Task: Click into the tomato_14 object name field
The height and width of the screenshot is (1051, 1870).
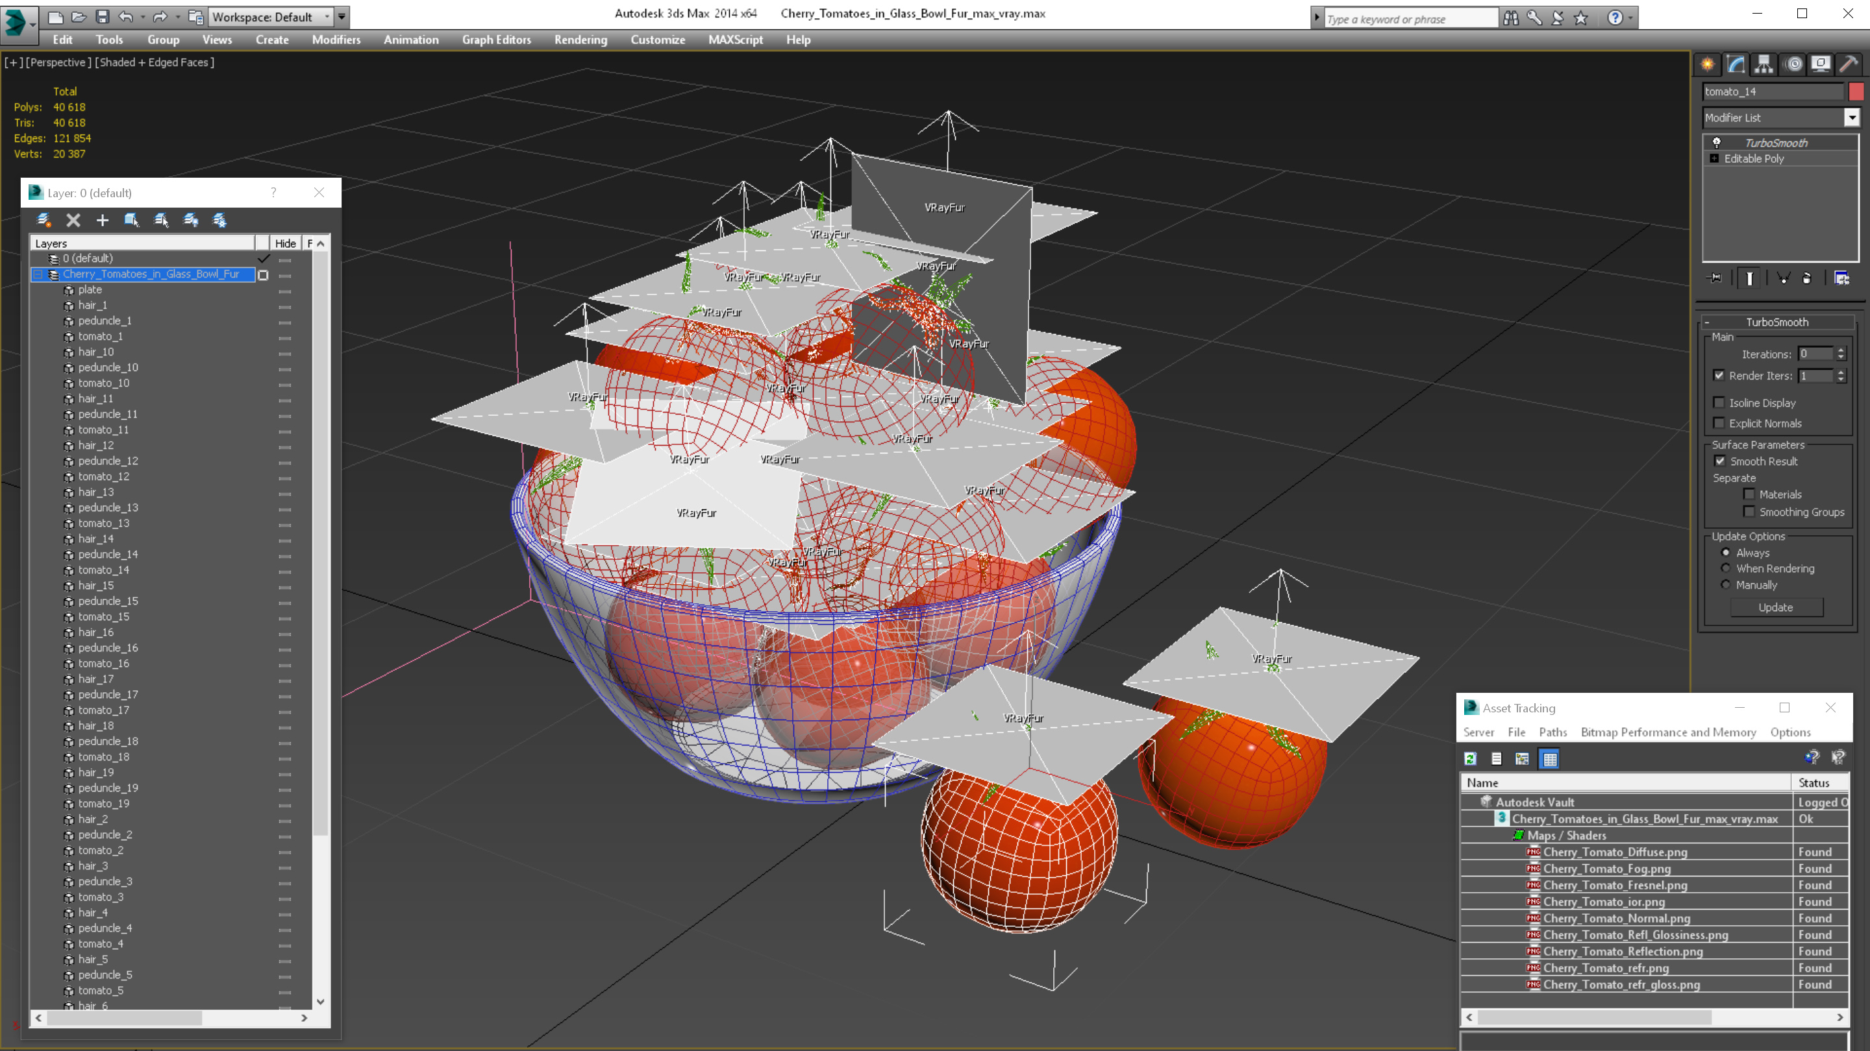Action: (1773, 91)
